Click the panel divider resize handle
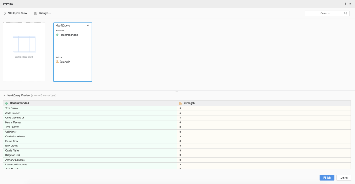Screen dimensions: 355x184 coord(177,91)
